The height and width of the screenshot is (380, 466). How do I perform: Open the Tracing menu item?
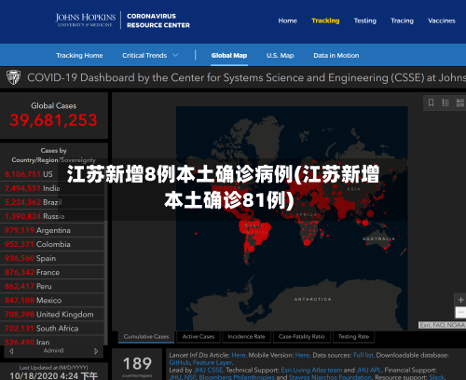[x=402, y=20]
